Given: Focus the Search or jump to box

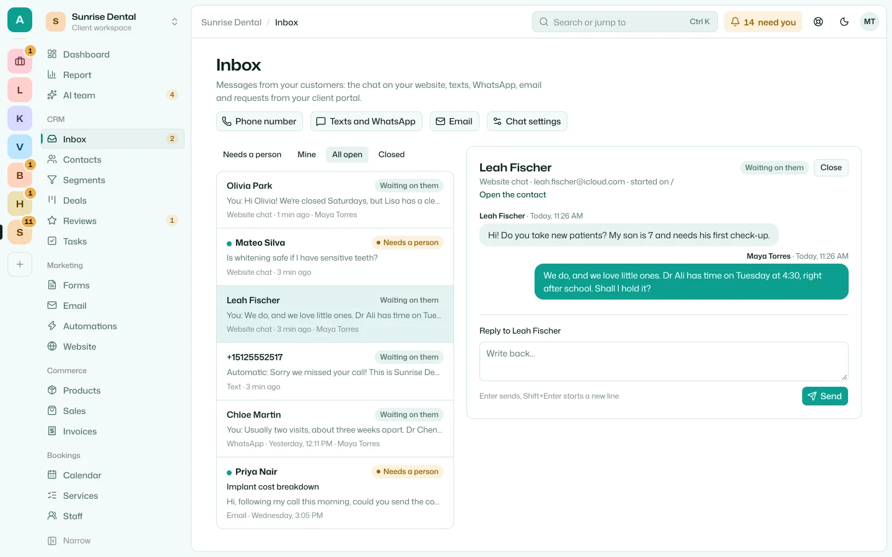Looking at the screenshot, I should click(624, 22).
